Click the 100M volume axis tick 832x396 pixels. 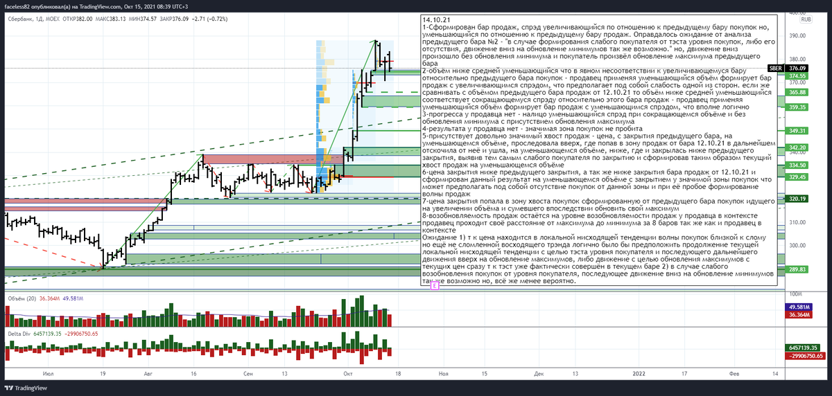click(x=795, y=294)
